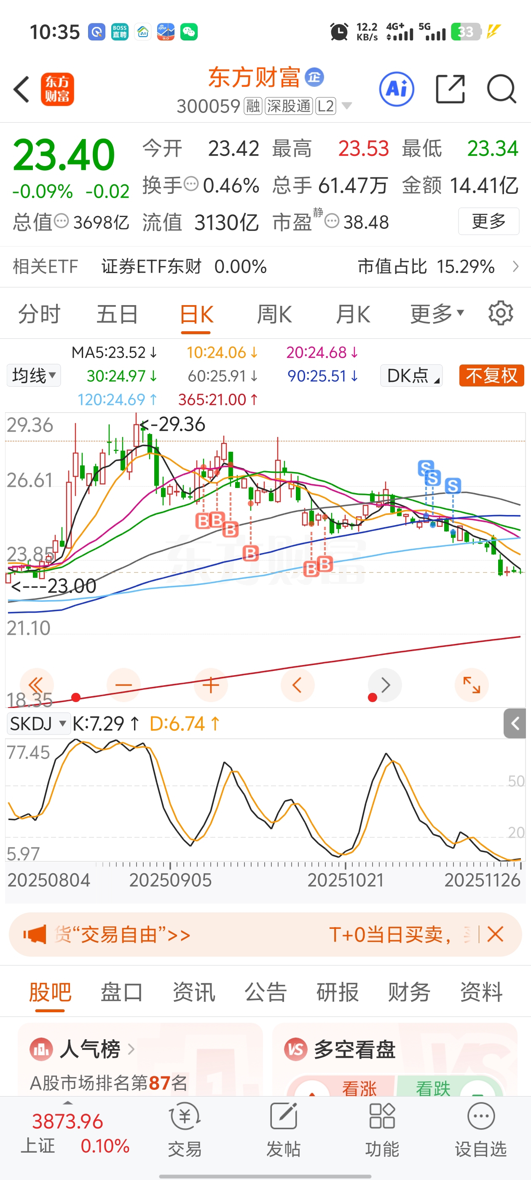Tap the alarm clock status icon

pos(339,32)
